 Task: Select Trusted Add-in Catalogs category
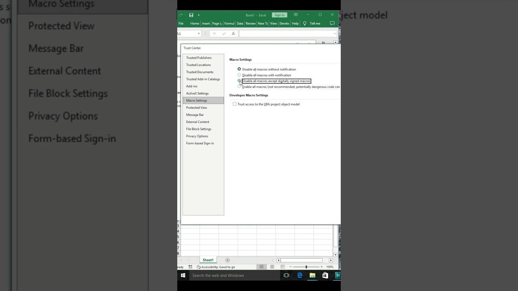[x=203, y=79]
